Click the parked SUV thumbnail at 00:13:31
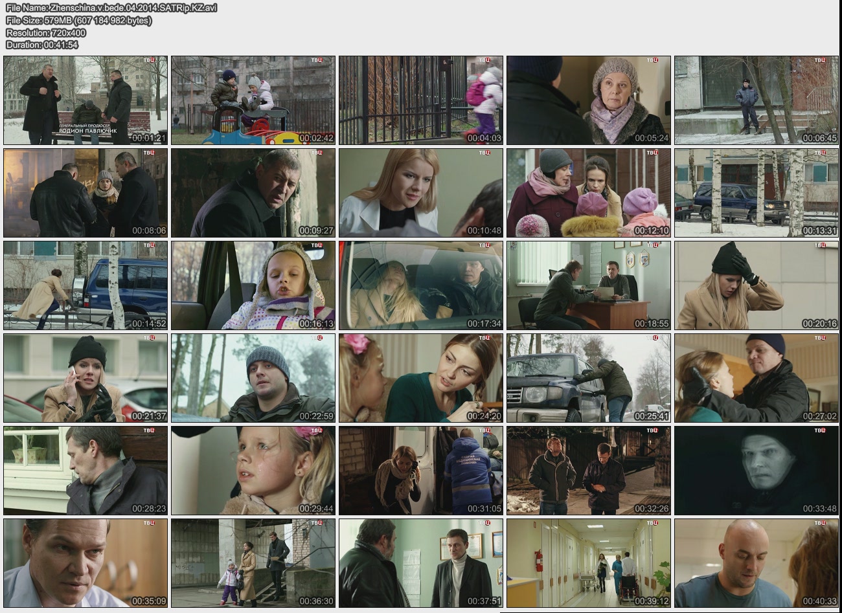This screenshot has height=613, width=842. tap(757, 193)
